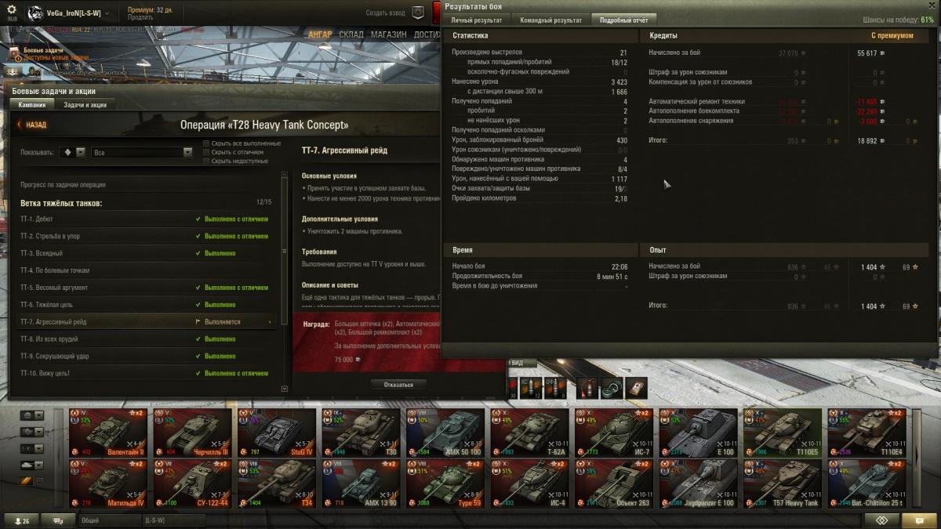Open the Все filter dropdown
The height and width of the screenshot is (529, 941).
coord(142,153)
